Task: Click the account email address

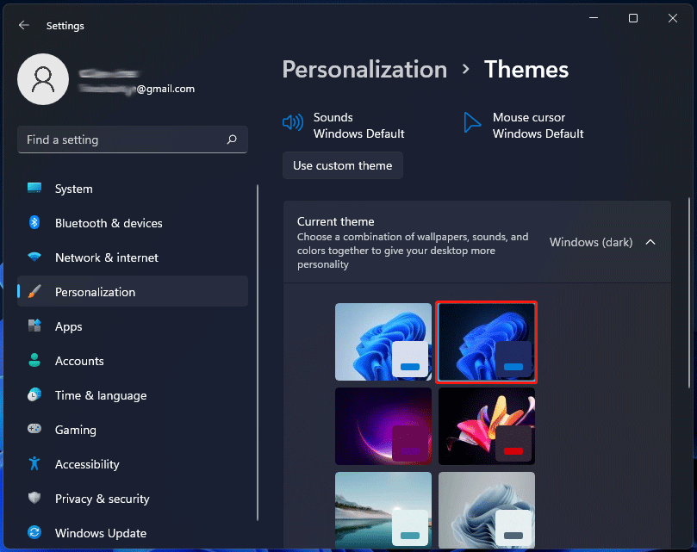Action: tap(137, 89)
